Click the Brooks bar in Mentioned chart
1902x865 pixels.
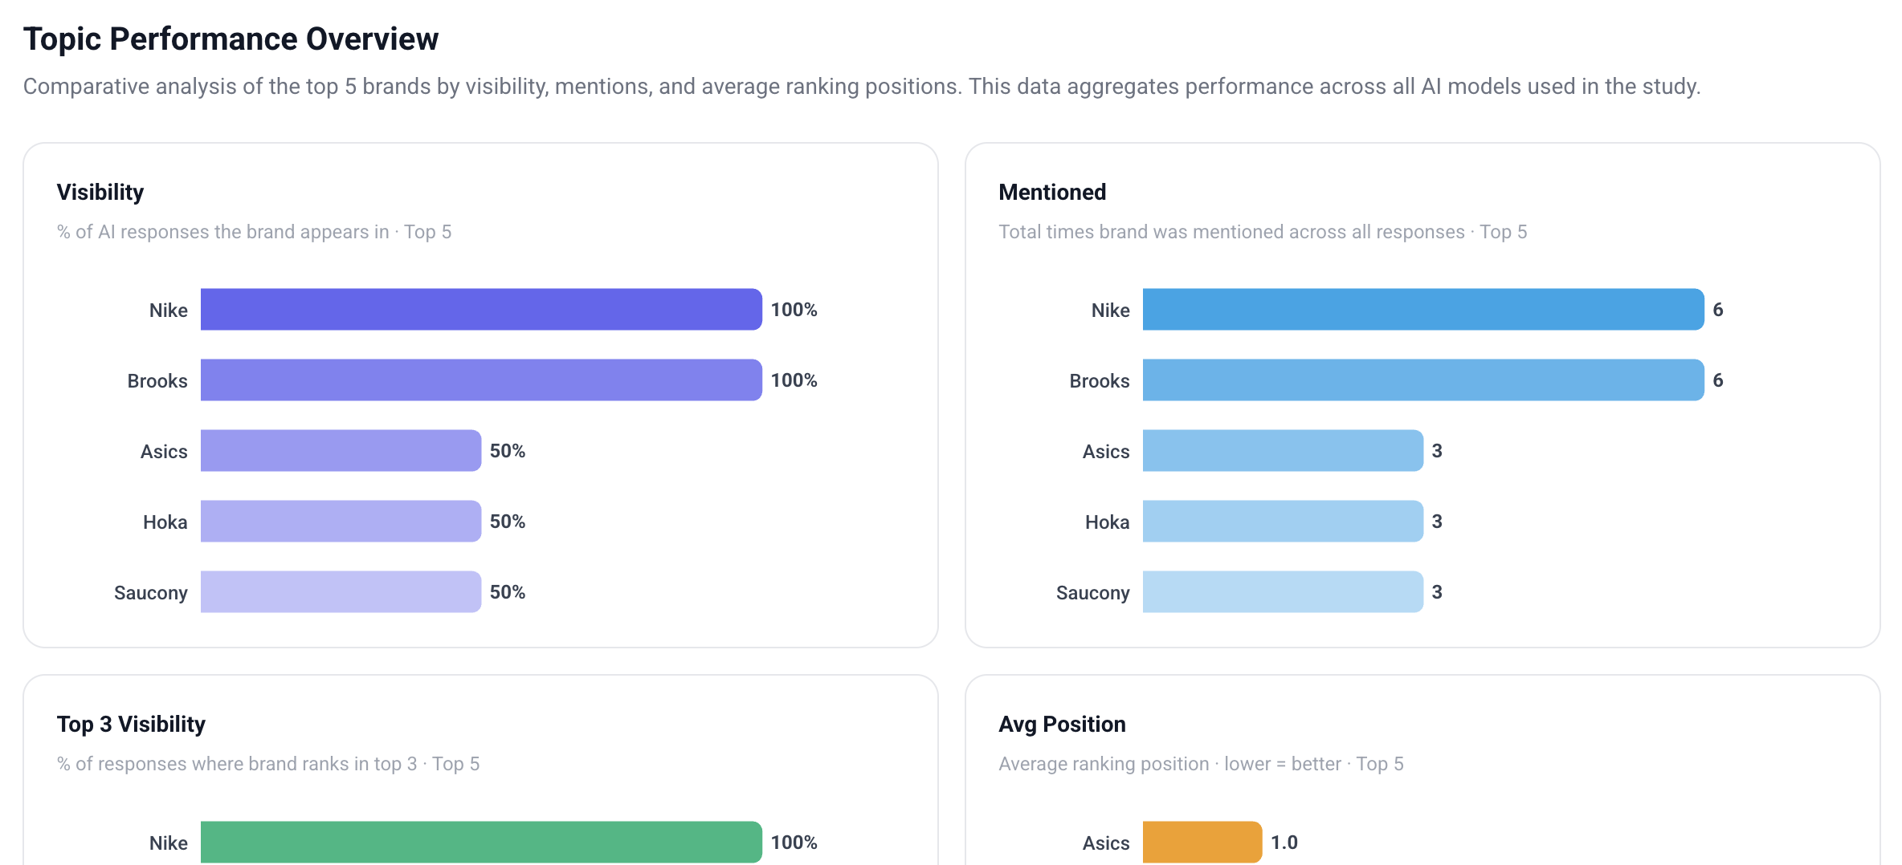coord(1422,380)
